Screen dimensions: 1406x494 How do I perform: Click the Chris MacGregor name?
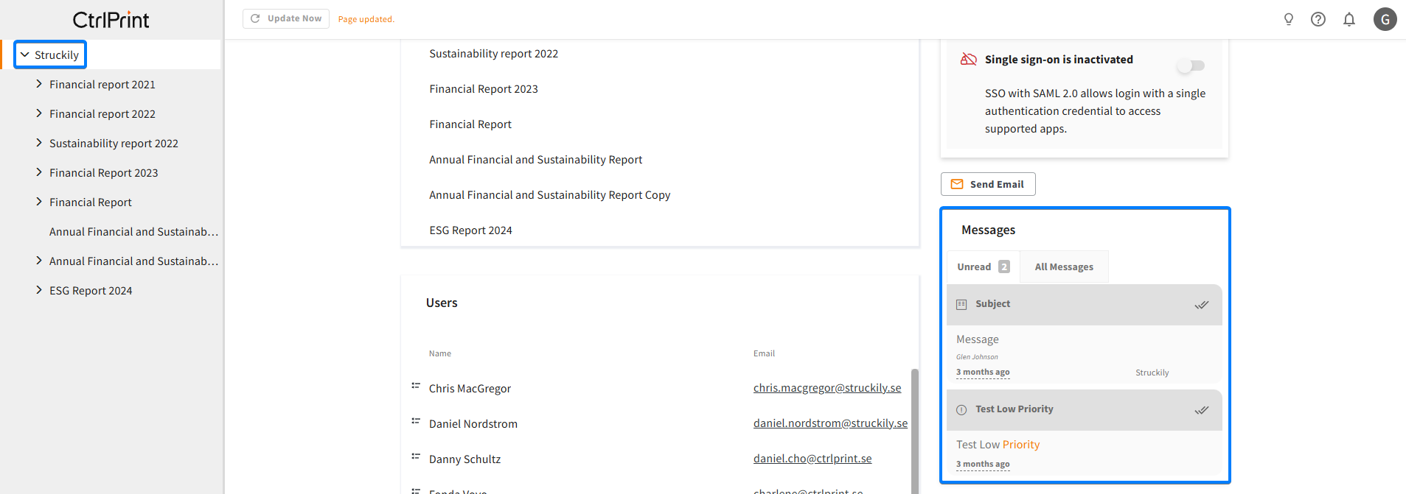pos(470,389)
